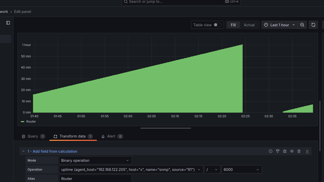Hide the Add field transformation with eye icon

(292, 151)
